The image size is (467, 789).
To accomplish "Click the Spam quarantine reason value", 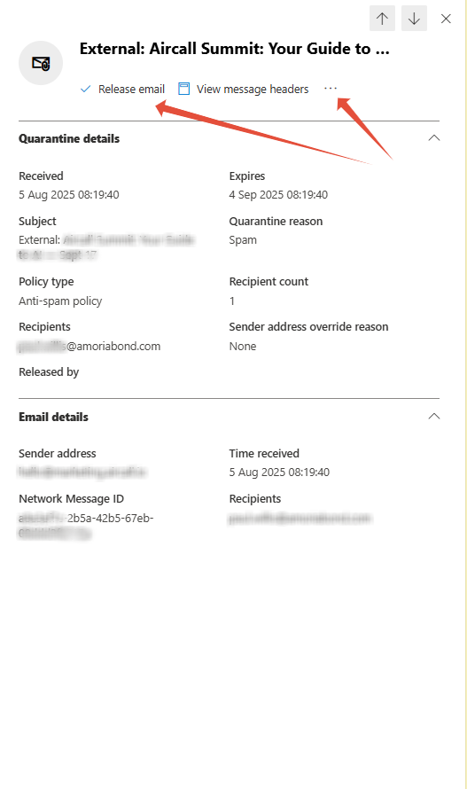I will pos(243,240).
